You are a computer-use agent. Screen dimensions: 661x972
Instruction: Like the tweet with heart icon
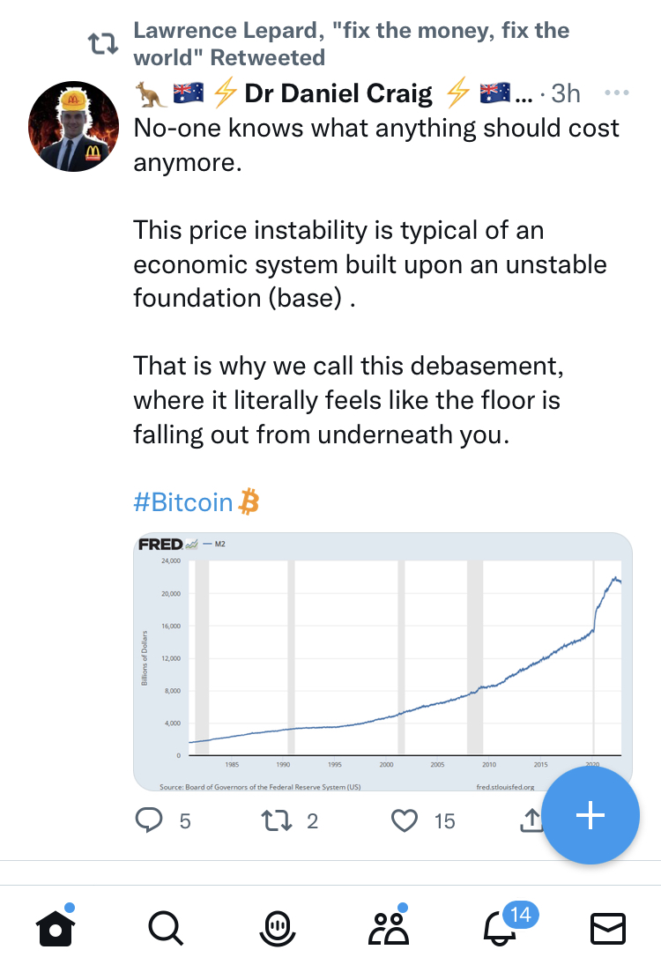pyautogui.click(x=405, y=820)
